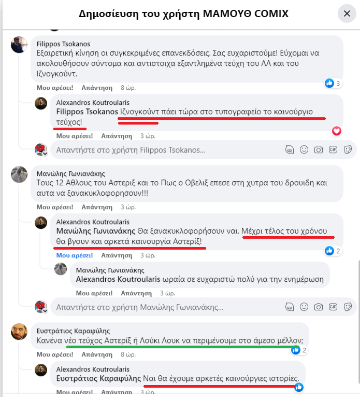Open emoji picker in Filippos Tsokanos reply box

coord(304,149)
